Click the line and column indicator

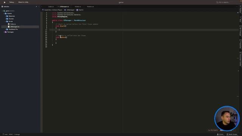213,130
